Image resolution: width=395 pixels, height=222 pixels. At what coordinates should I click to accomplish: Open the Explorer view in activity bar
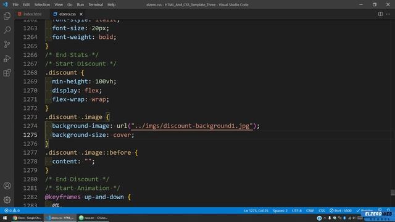(x=7, y=16)
